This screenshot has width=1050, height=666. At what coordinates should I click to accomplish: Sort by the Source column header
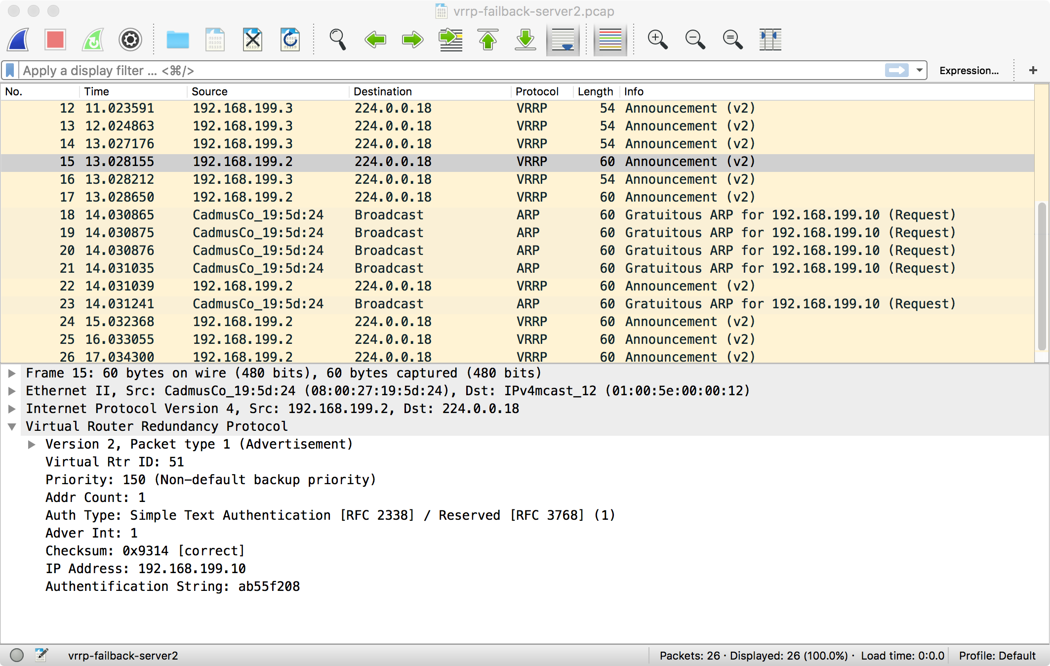tap(209, 91)
